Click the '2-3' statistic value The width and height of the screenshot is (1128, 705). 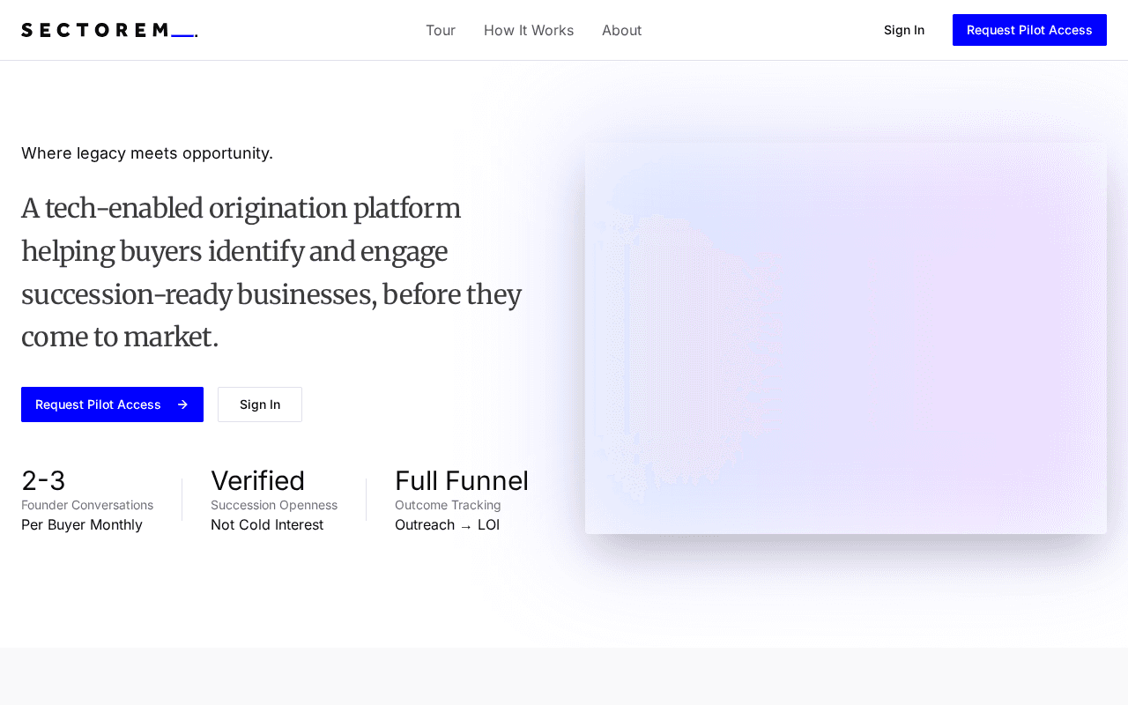(x=43, y=480)
